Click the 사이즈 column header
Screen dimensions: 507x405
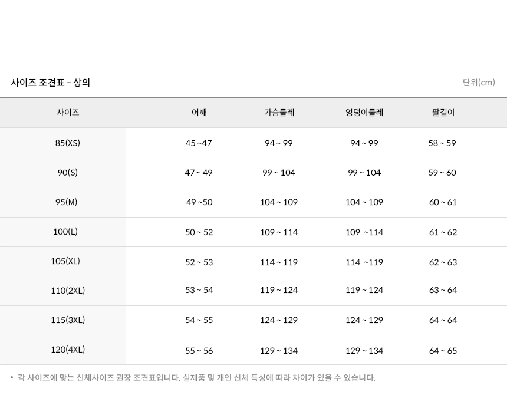click(x=67, y=112)
